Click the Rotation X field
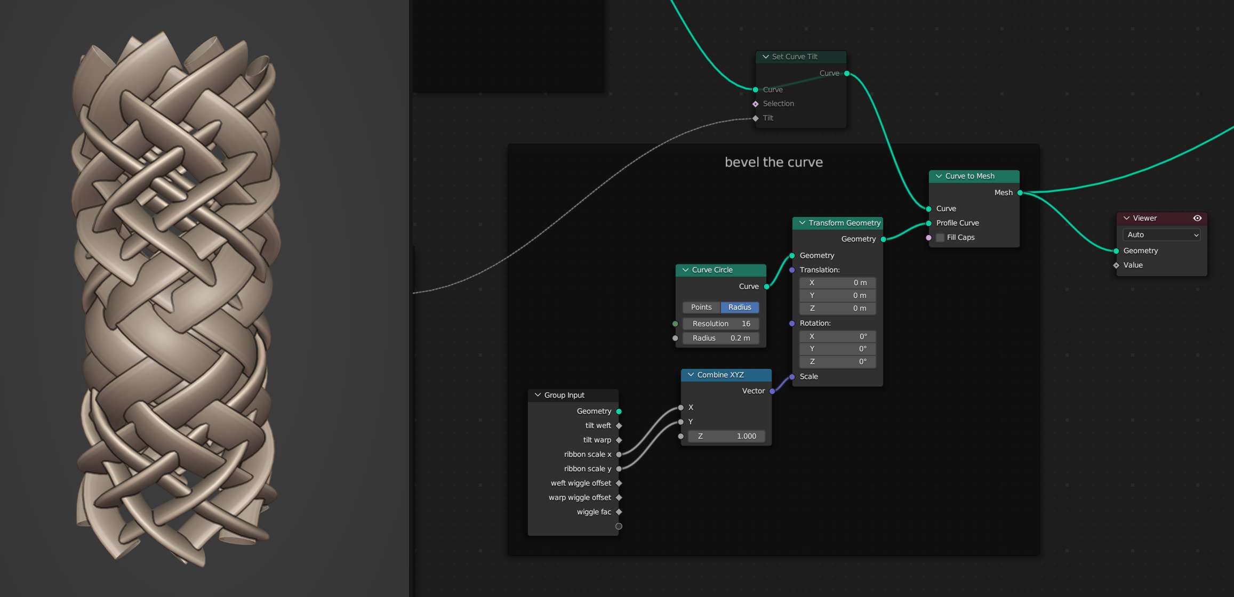 coord(838,337)
